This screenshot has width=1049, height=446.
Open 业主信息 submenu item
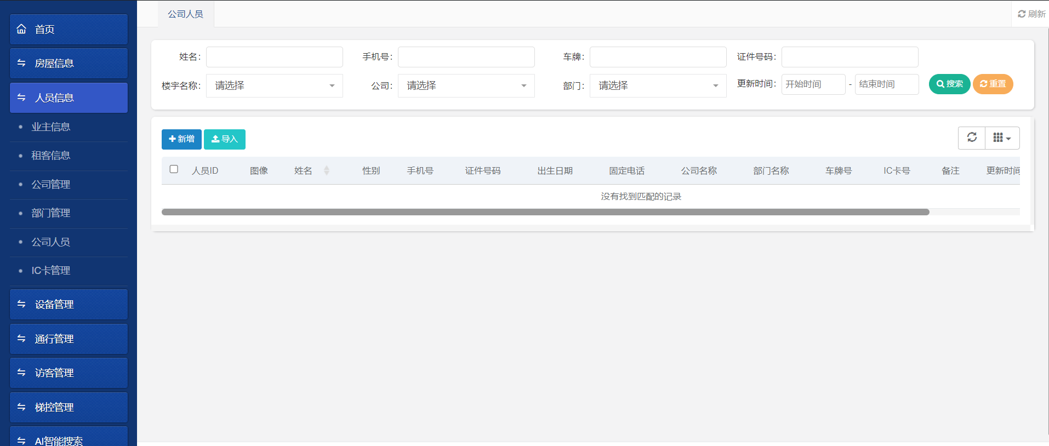coord(69,127)
